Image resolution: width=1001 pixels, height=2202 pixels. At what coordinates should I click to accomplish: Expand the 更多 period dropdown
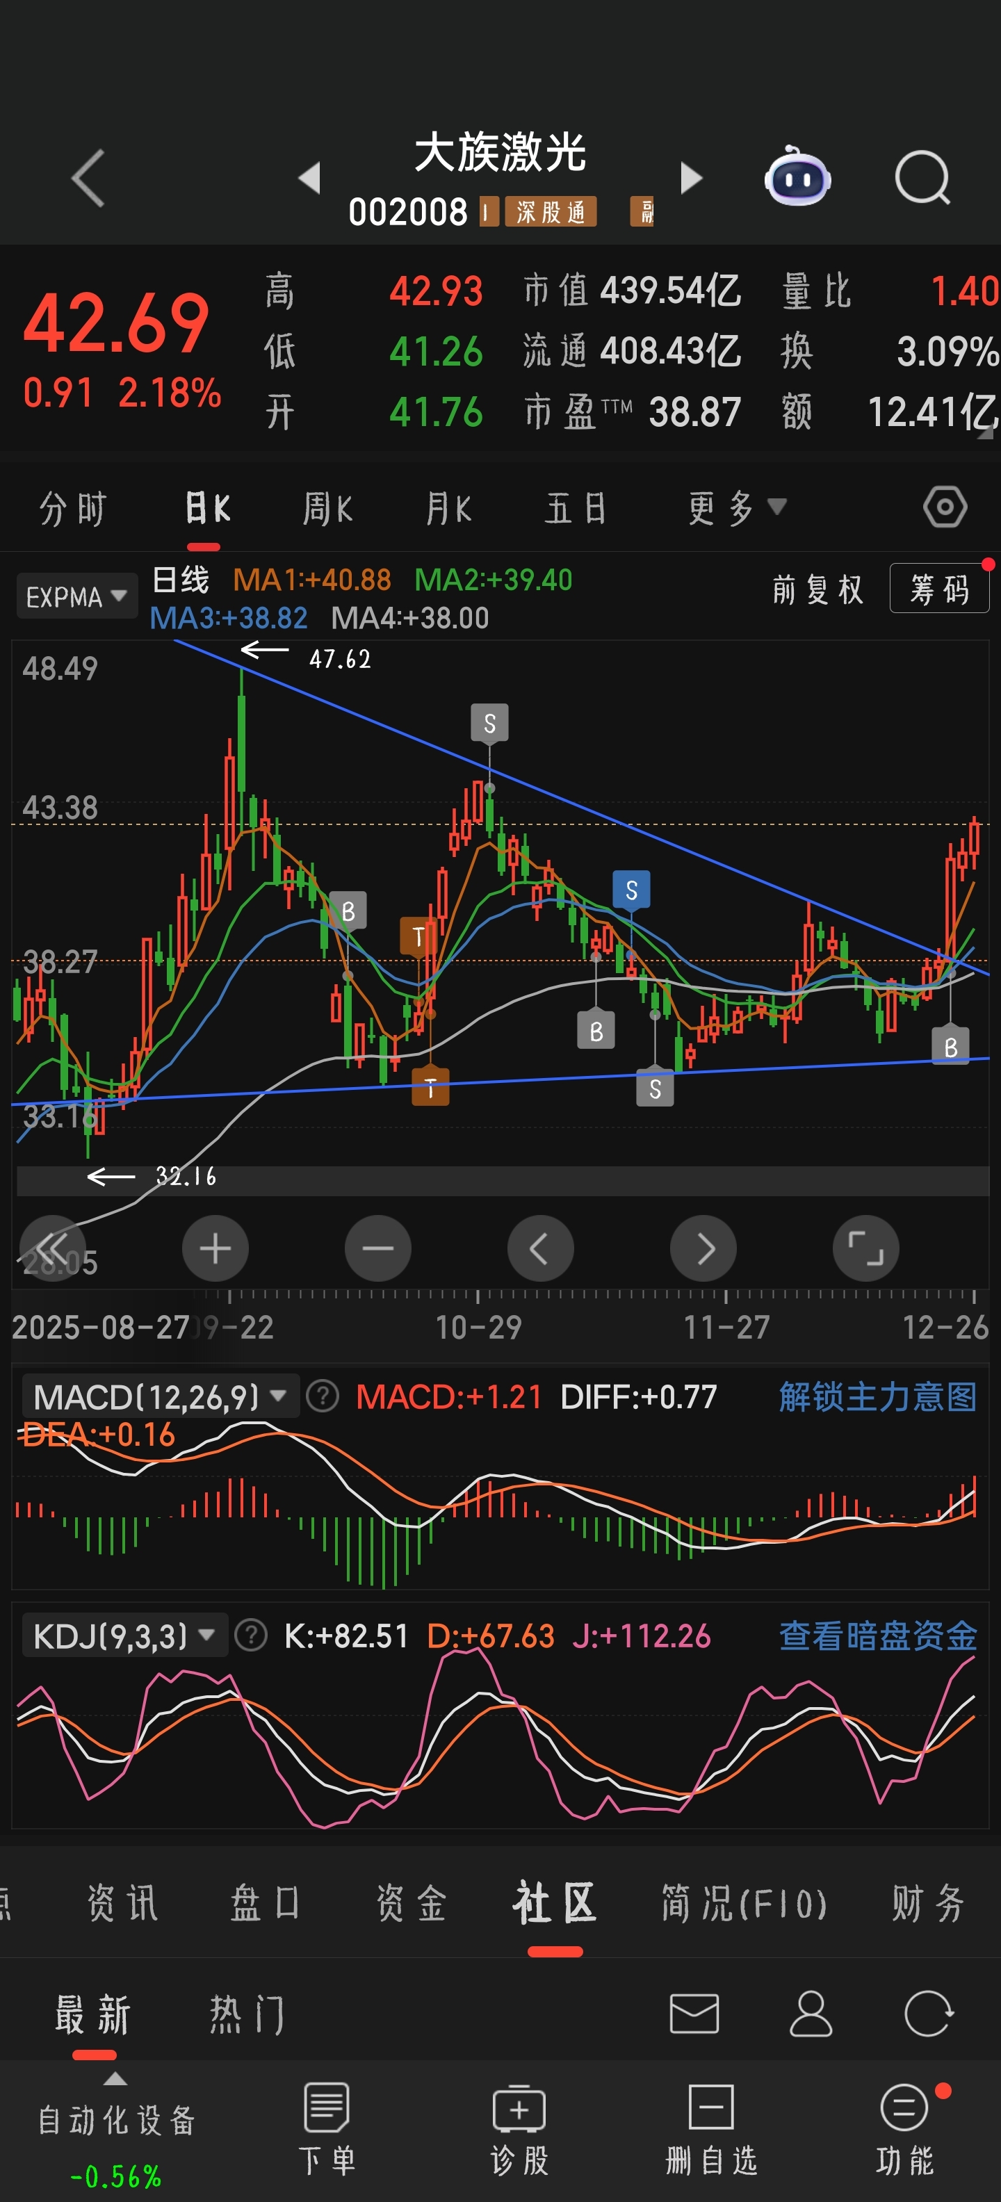tap(737, 509)
